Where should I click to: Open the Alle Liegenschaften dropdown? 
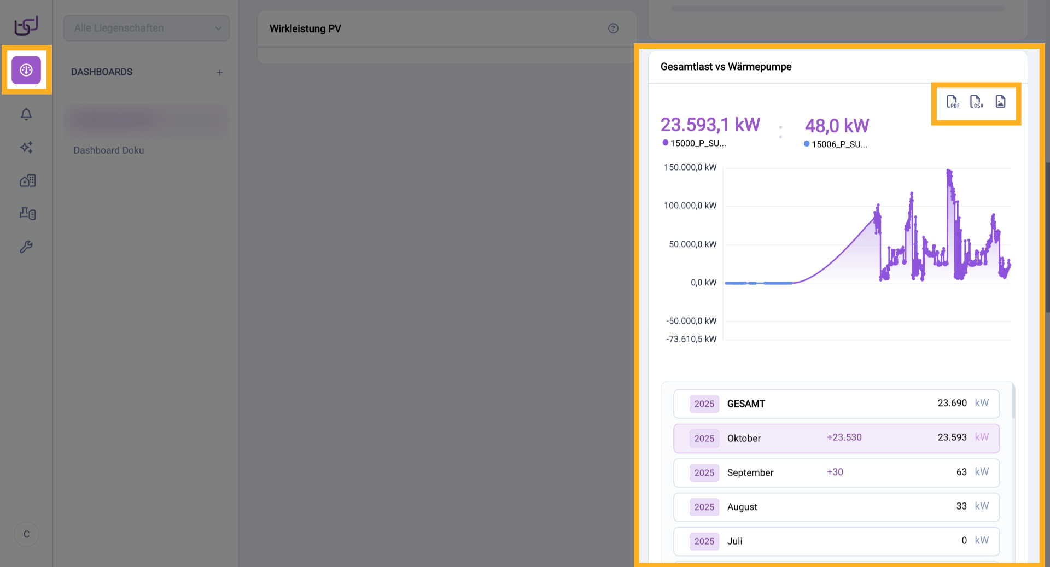click(146, 28)
